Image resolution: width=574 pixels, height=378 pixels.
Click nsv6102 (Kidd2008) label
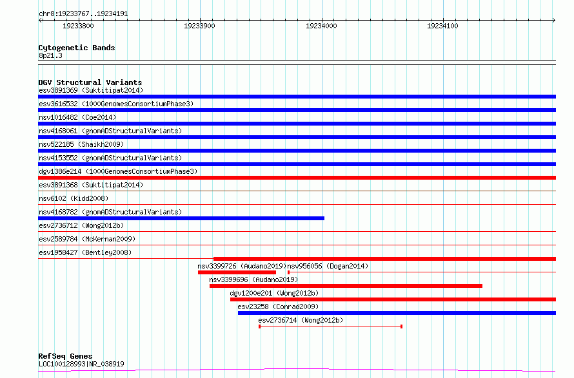(x=74, y=198)
